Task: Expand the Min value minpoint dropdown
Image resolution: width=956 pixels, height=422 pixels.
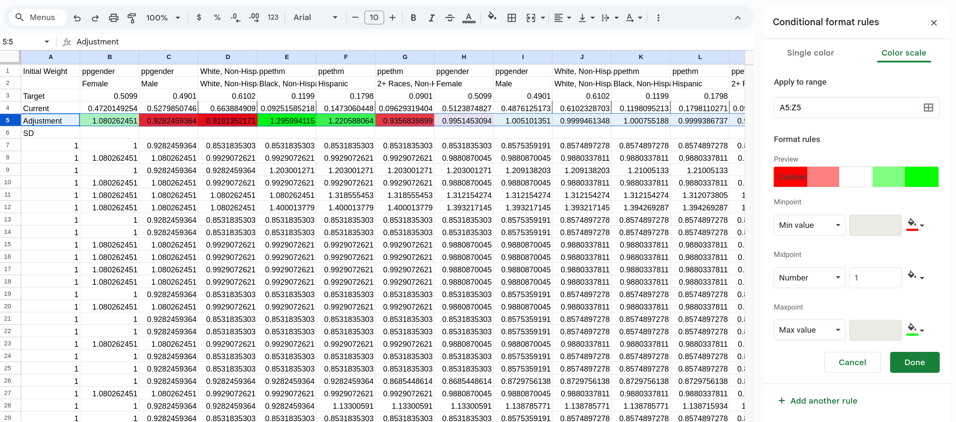Action: (x=809, y=225)
